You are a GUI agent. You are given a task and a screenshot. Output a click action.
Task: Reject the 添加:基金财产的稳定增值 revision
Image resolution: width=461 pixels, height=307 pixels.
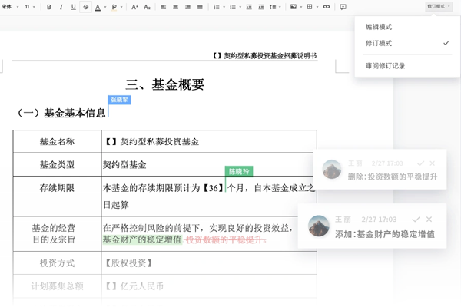(x=431, y=220)
